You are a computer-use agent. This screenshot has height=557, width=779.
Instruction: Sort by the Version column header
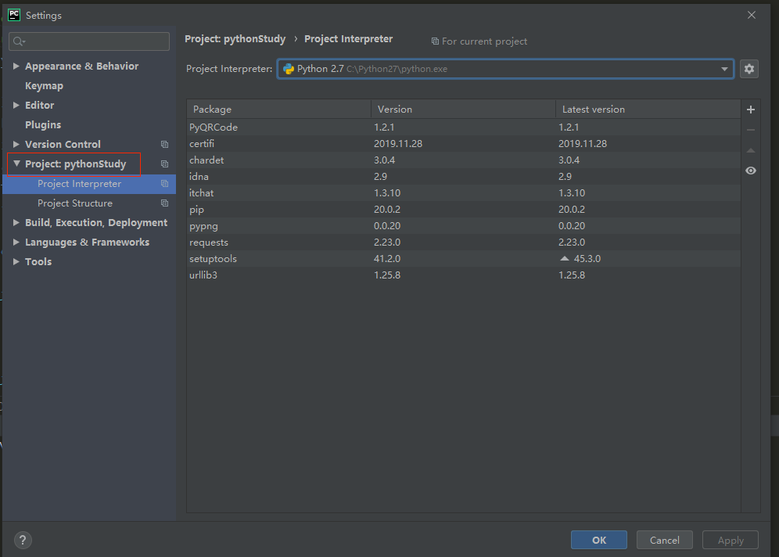[463, 110]
